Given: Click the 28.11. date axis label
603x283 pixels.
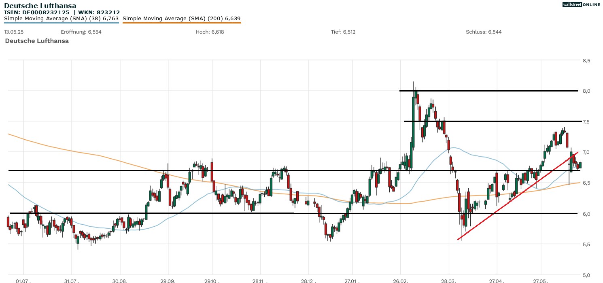Looking at the screenshot, I should 260,280.
